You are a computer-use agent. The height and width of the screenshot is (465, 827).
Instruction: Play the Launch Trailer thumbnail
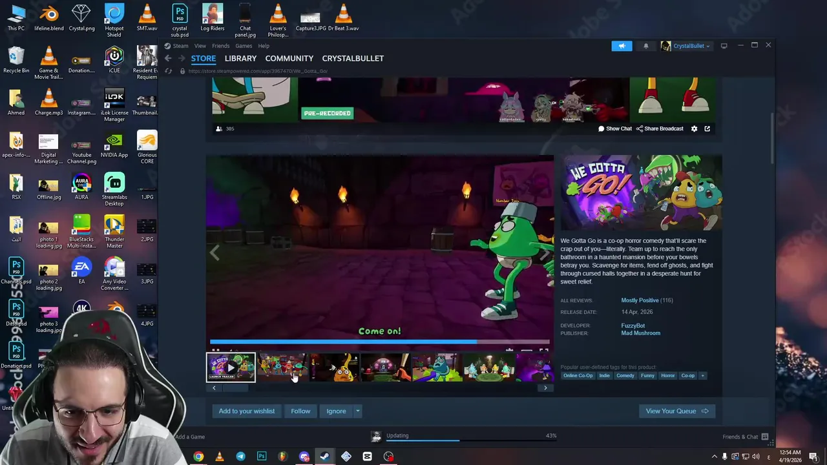point(231,367)
